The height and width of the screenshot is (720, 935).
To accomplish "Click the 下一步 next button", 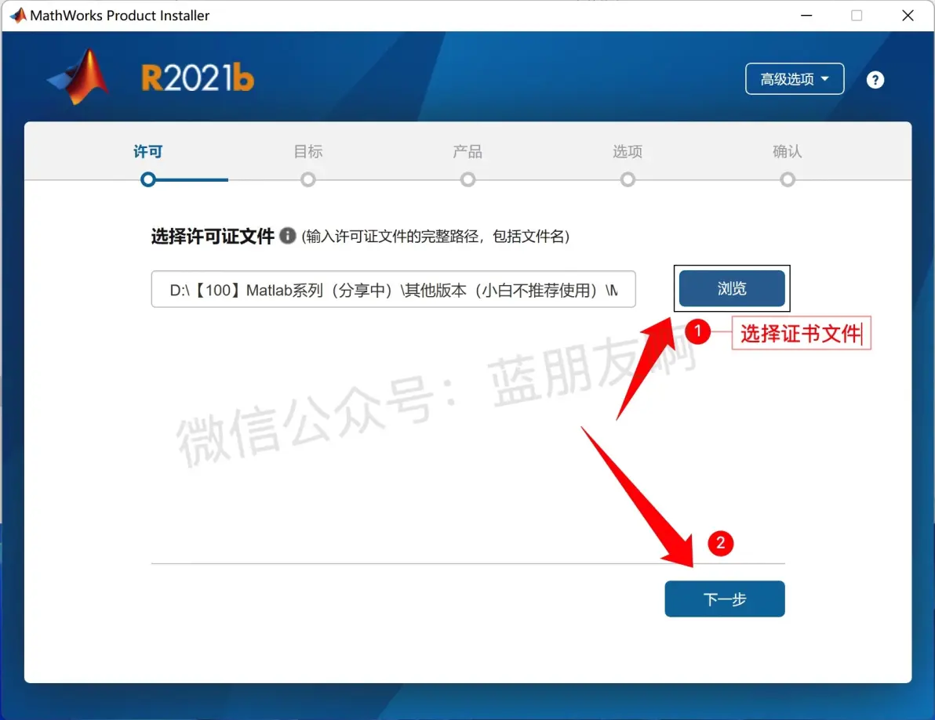I will click(x=725, y=599).
